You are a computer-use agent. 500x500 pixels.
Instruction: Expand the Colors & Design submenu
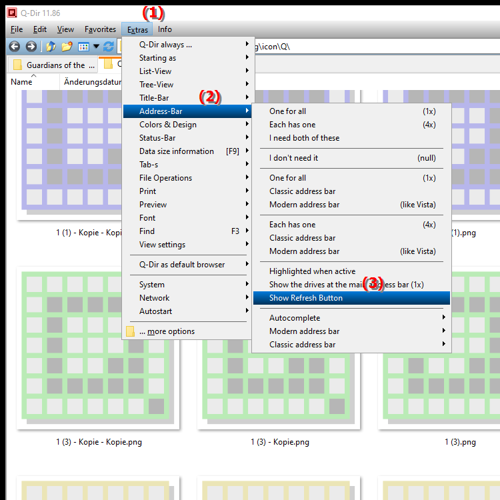pos(168,125)
